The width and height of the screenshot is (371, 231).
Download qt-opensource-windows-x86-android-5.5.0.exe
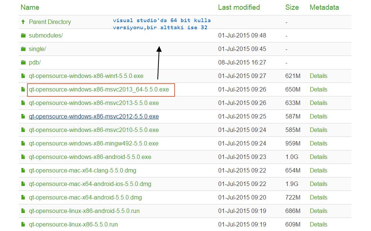click(90, 157)
